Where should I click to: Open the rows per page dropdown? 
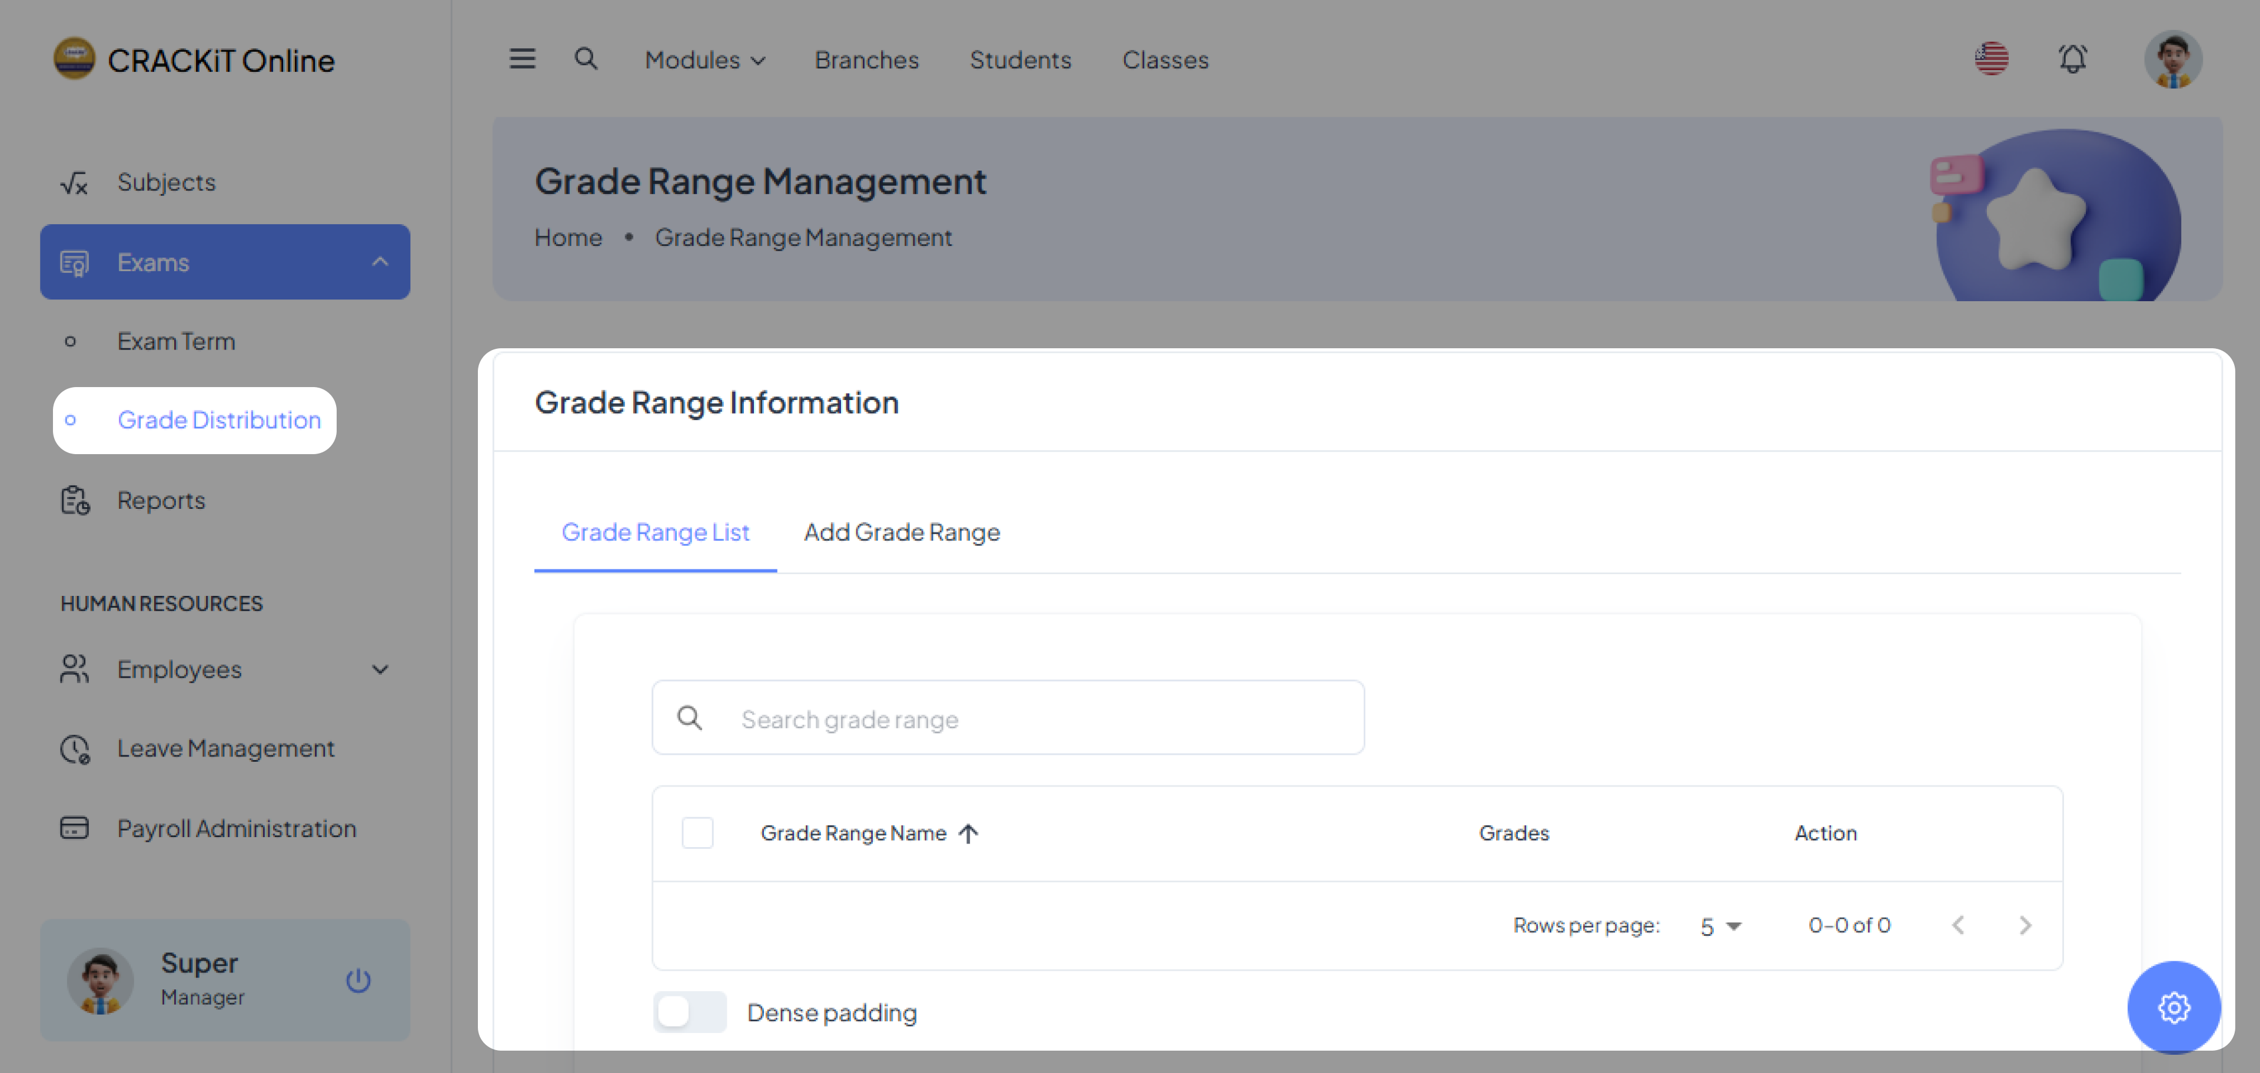pos(1720,926)
